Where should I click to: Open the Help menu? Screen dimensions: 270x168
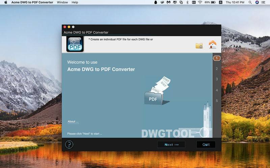point(75,2)
